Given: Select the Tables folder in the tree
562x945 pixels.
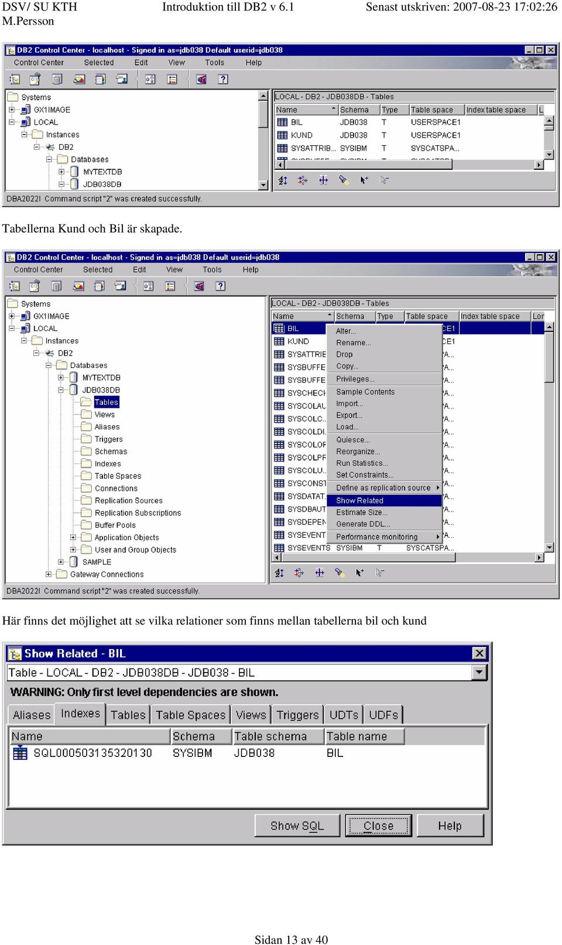Looking at the screenshot, I should click(107, 402).
